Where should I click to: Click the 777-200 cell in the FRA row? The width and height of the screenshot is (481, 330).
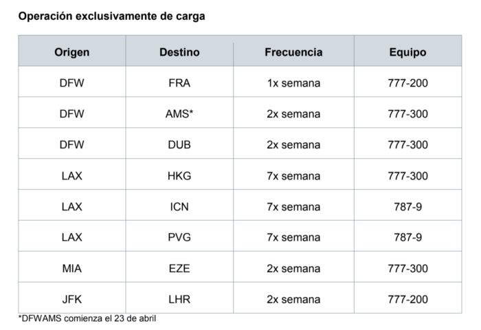(x=407, y=83)
